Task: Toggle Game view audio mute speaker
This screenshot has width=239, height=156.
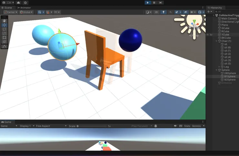Action: click(175, 126)
